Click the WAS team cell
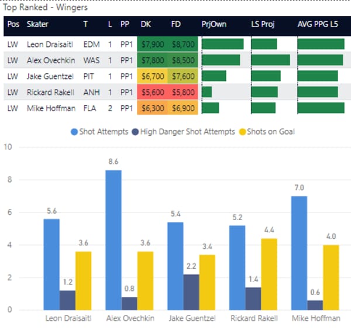The image size is (351, 329). (x=92, y=60)
